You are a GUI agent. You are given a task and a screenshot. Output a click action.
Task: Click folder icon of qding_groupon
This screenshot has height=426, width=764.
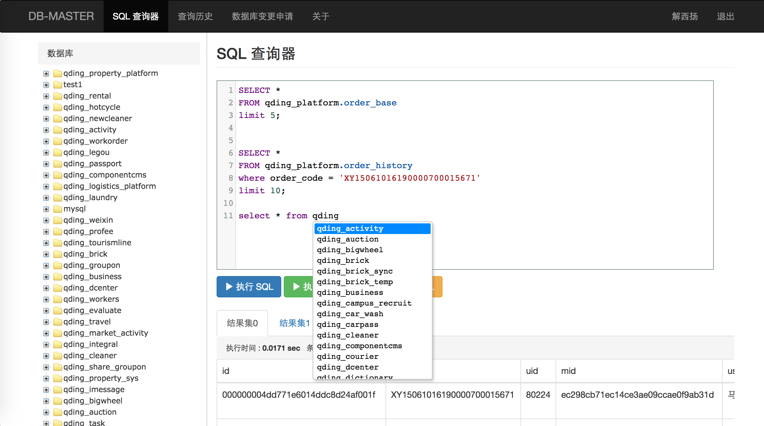click(x=57, y=265)
